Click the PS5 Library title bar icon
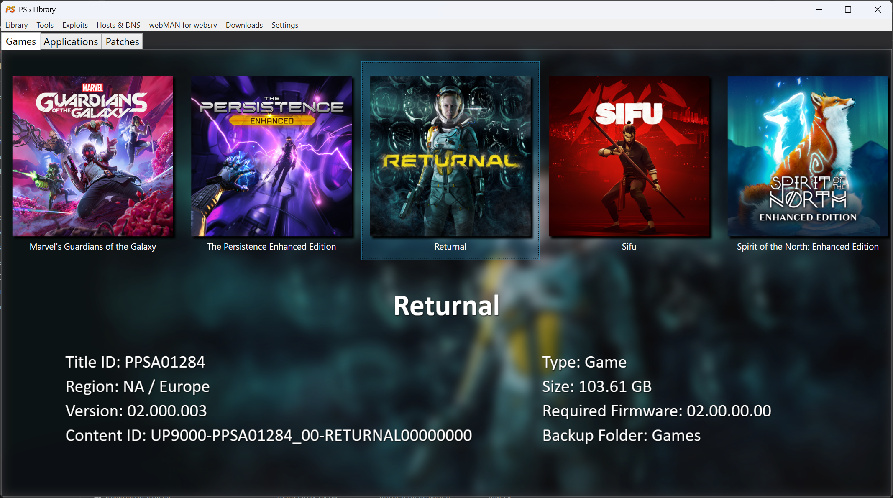This screenshot has height=498, width=893. click(10, 9)
